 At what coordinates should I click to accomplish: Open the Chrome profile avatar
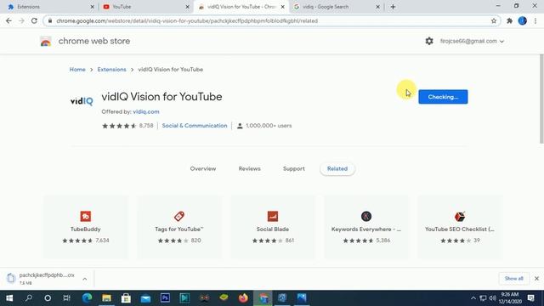(x=522, y=20)
